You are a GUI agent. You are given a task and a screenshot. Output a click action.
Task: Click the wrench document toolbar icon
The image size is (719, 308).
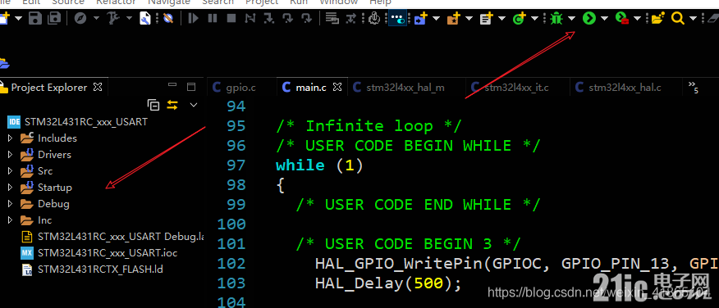click(x=145, y=18)
